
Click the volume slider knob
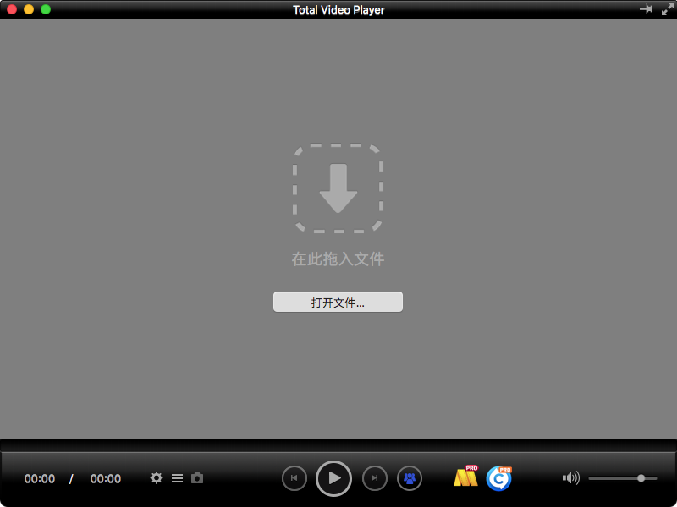pyautogui.click(x=641, y=478)
